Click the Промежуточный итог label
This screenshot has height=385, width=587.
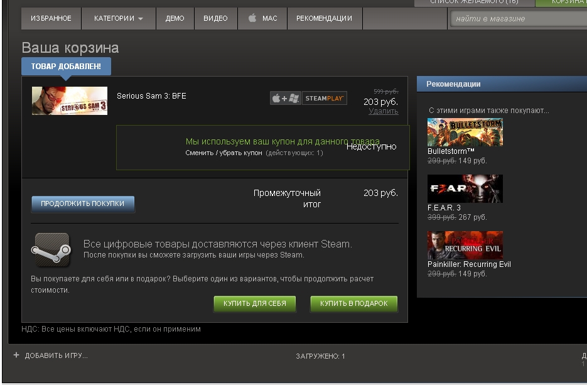coord(287,198)
